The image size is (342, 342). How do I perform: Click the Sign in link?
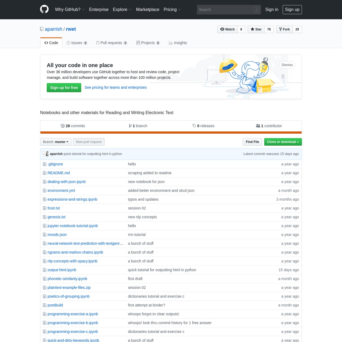pos(272,9)
